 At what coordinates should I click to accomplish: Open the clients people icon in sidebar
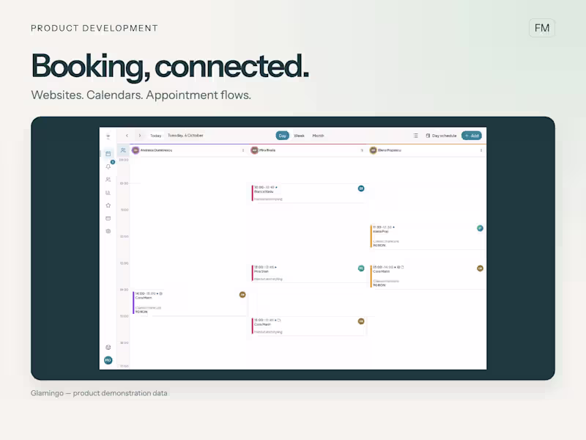click(108, 180)
